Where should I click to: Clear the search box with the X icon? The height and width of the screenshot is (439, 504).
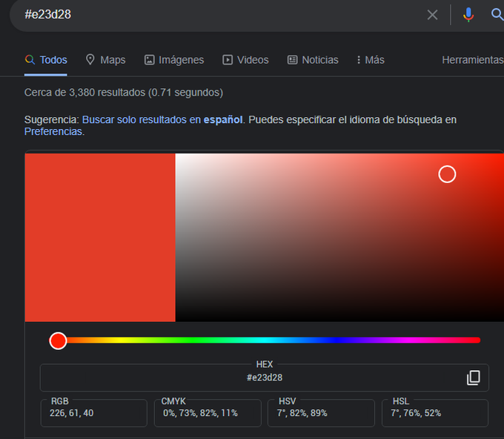click(432, 15)
